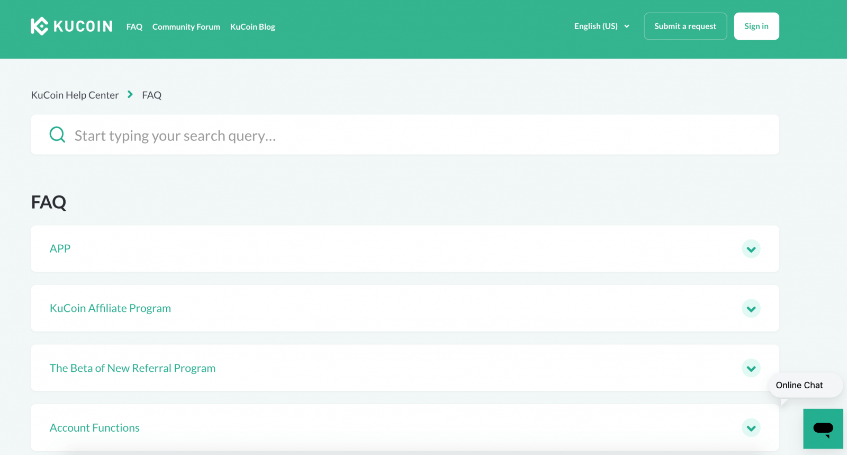Open KuCoin Blog in navigation

tap(253, 27)
